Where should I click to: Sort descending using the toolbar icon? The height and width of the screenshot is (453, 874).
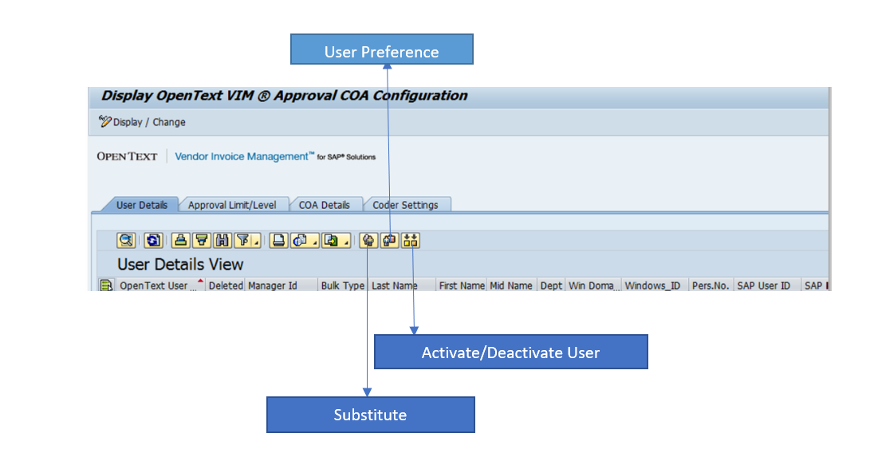(201, 240)
